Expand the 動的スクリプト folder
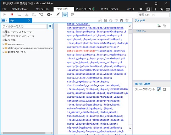171x135 pixels. [x=3, y=52]
